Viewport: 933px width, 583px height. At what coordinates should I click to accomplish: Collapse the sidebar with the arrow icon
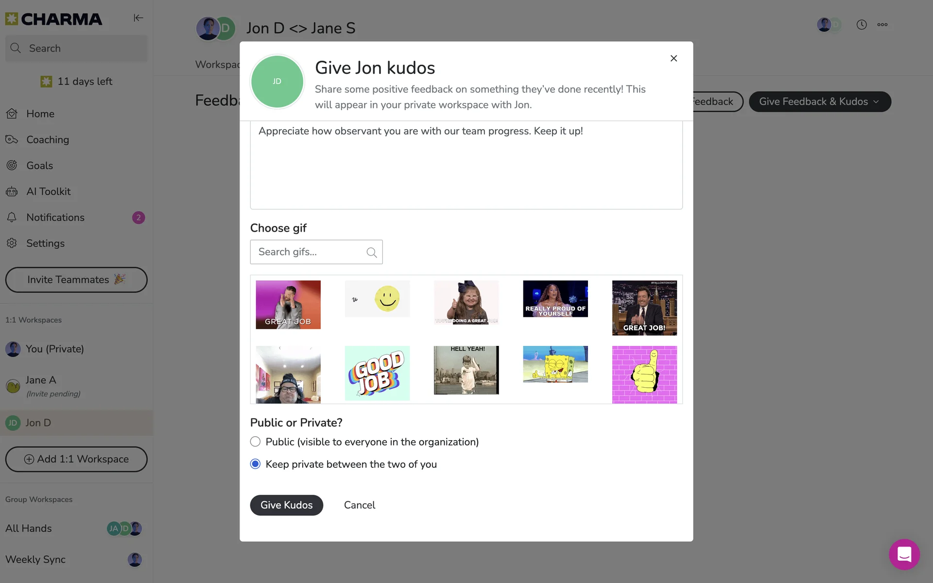tap(138, 18)
